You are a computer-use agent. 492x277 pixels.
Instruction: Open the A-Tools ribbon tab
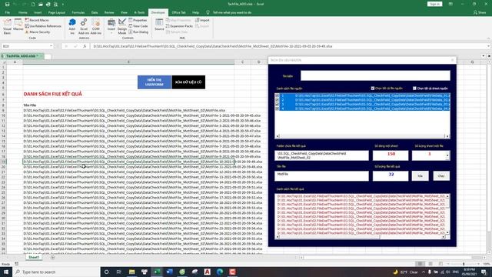coord(139,12)
